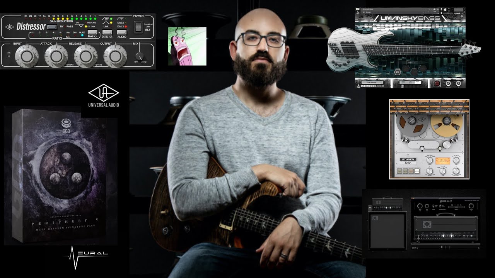Click the large Neural amp head
Screen dimensions: 495x278
click(x=445, y=227)
